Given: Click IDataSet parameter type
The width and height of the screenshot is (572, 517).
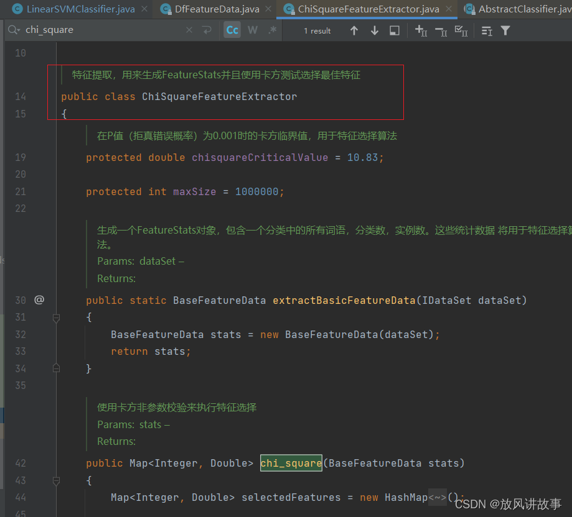Looking at the screenshot, I should coord(446,300).
